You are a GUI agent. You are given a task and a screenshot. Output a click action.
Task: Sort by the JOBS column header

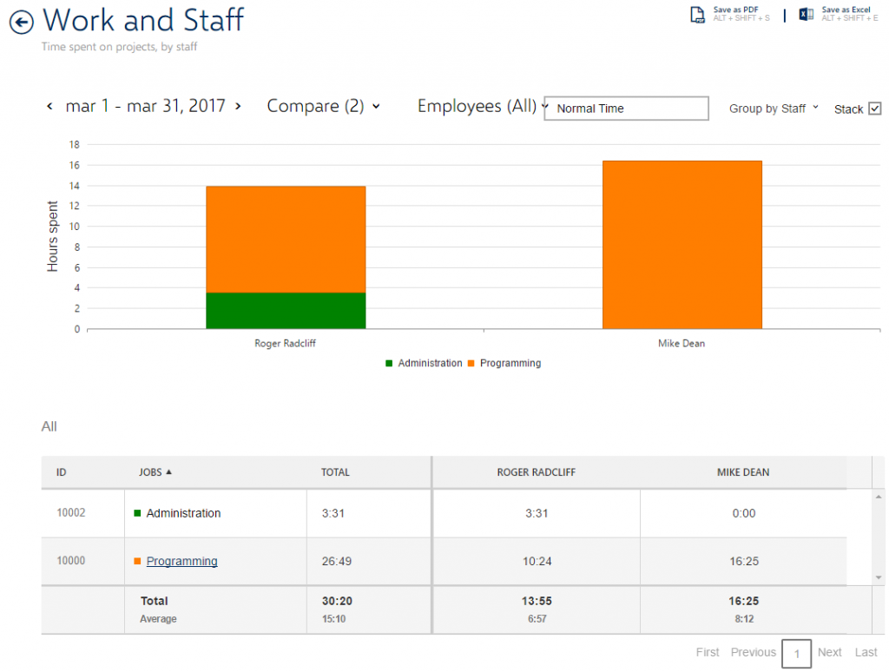click(x=150, y=472)
